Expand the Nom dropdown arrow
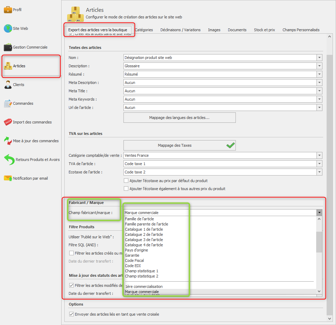The width and height of the screenshot is (336, 325). 320,58
